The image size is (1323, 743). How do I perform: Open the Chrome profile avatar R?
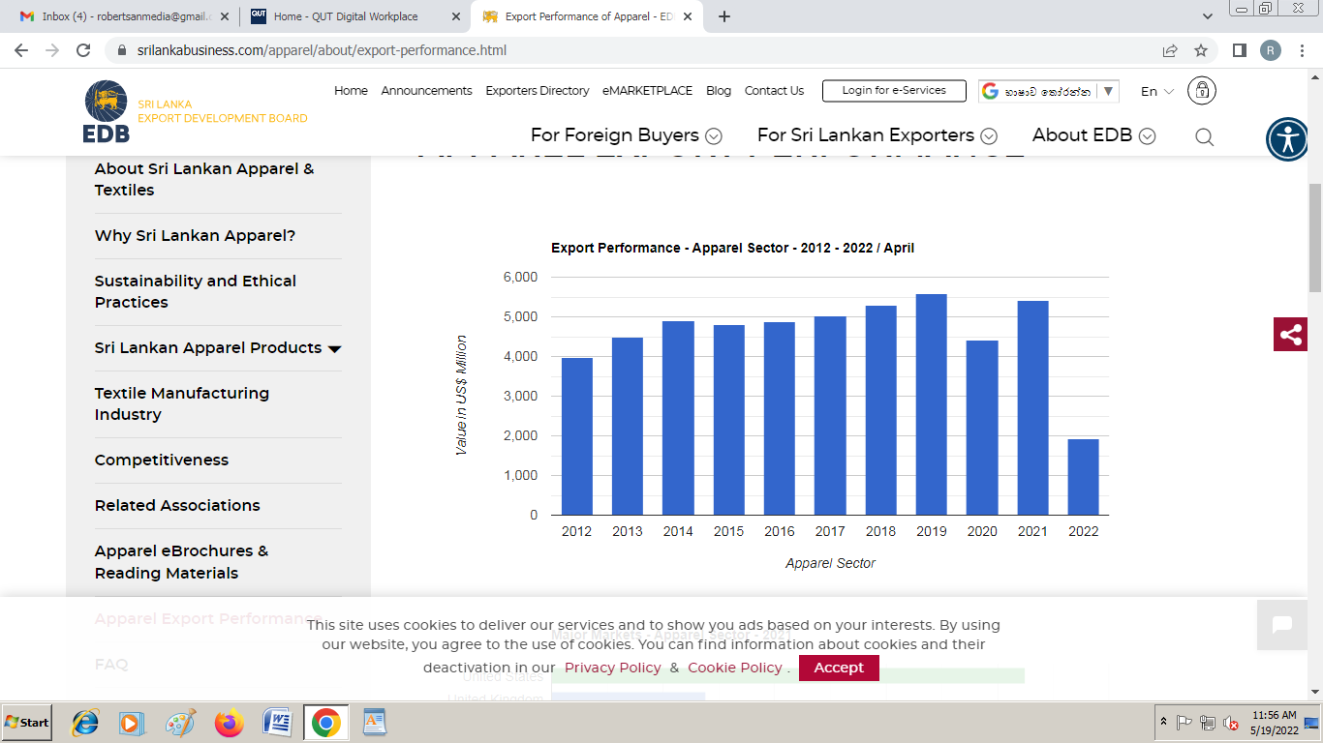pyautogui.click(x=1270, y=50)
